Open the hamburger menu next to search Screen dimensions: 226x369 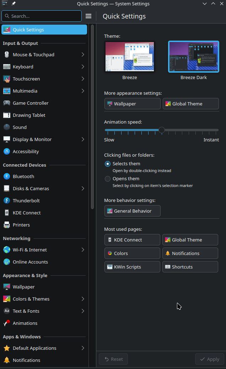(88, 16)
